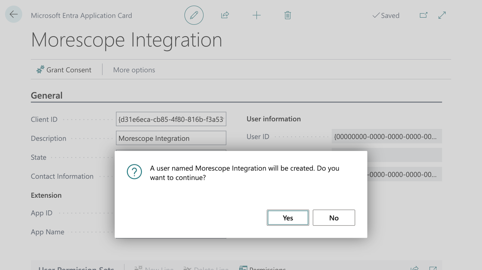Click the Grant Consent gear icon
The width and height of the screenshot is (482, 270).
tap(40, 70)
